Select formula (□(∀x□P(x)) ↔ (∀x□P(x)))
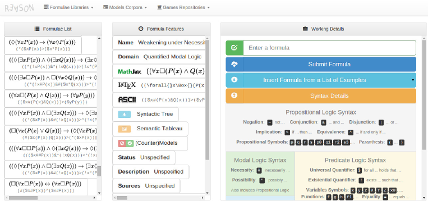This screenshot has width=428, height=205. 46,186
